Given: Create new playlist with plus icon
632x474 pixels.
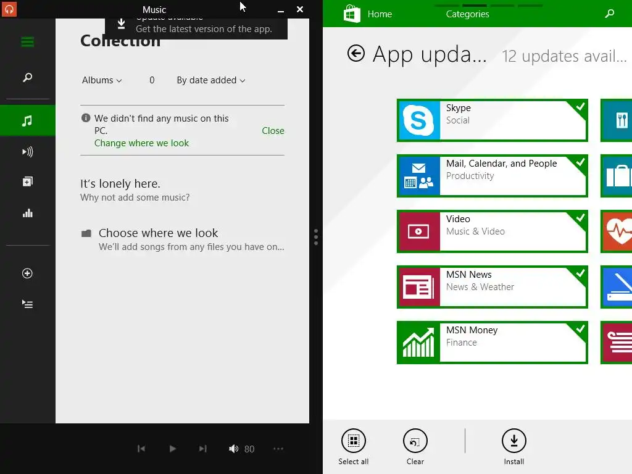Looking at the screenshot, I should [x=27, y=273].
